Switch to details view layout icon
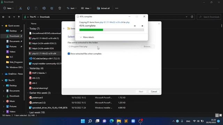The image size is (223, 125). click(217, 115)
